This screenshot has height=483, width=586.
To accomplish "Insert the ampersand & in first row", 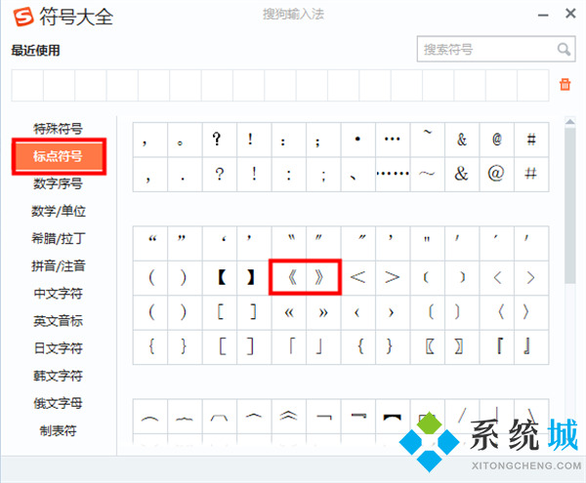I will point(462,140).
